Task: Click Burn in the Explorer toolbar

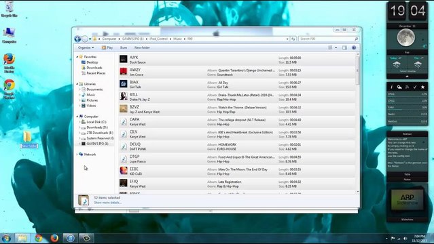Action: 124,48
